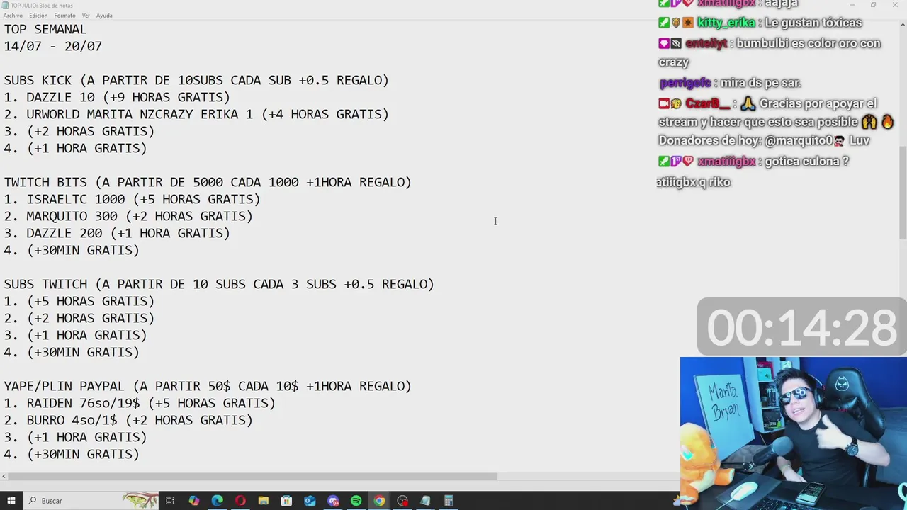Click '3. (+2 HORAS GRATIS)' under SUBS KICK

tap(79, 131)
